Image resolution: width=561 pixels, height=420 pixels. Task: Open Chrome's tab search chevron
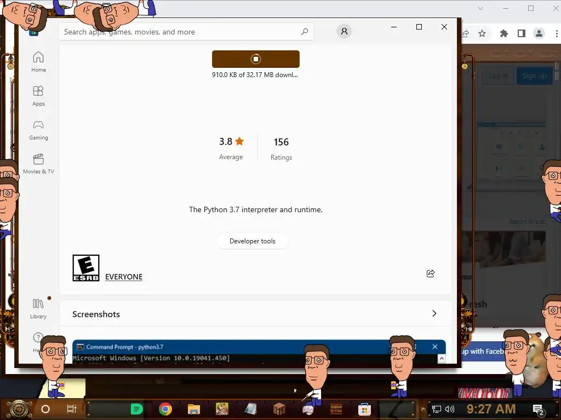480,8
